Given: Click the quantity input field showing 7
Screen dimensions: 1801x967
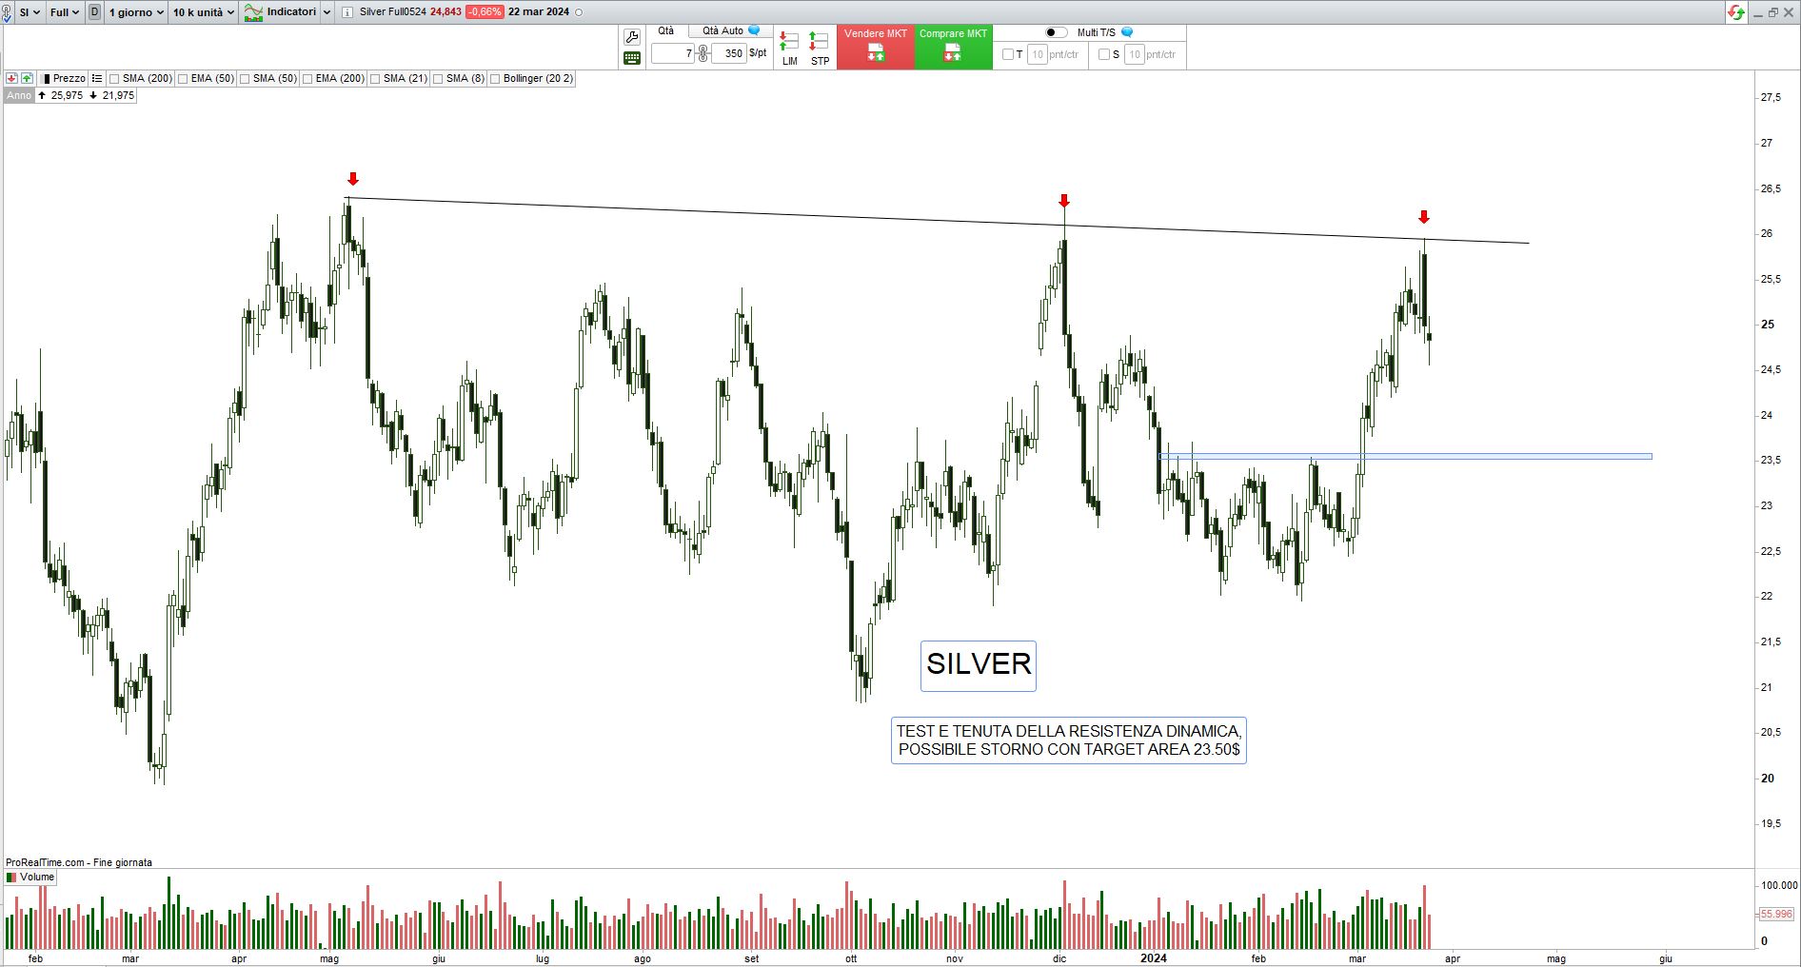Looking at the screenshot, I should (673, 54).
